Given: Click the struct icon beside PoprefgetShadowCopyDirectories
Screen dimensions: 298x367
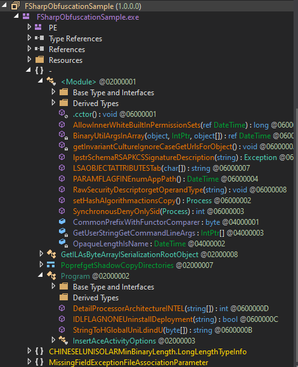Looking at the screenshot, I should tap(51, 265).
